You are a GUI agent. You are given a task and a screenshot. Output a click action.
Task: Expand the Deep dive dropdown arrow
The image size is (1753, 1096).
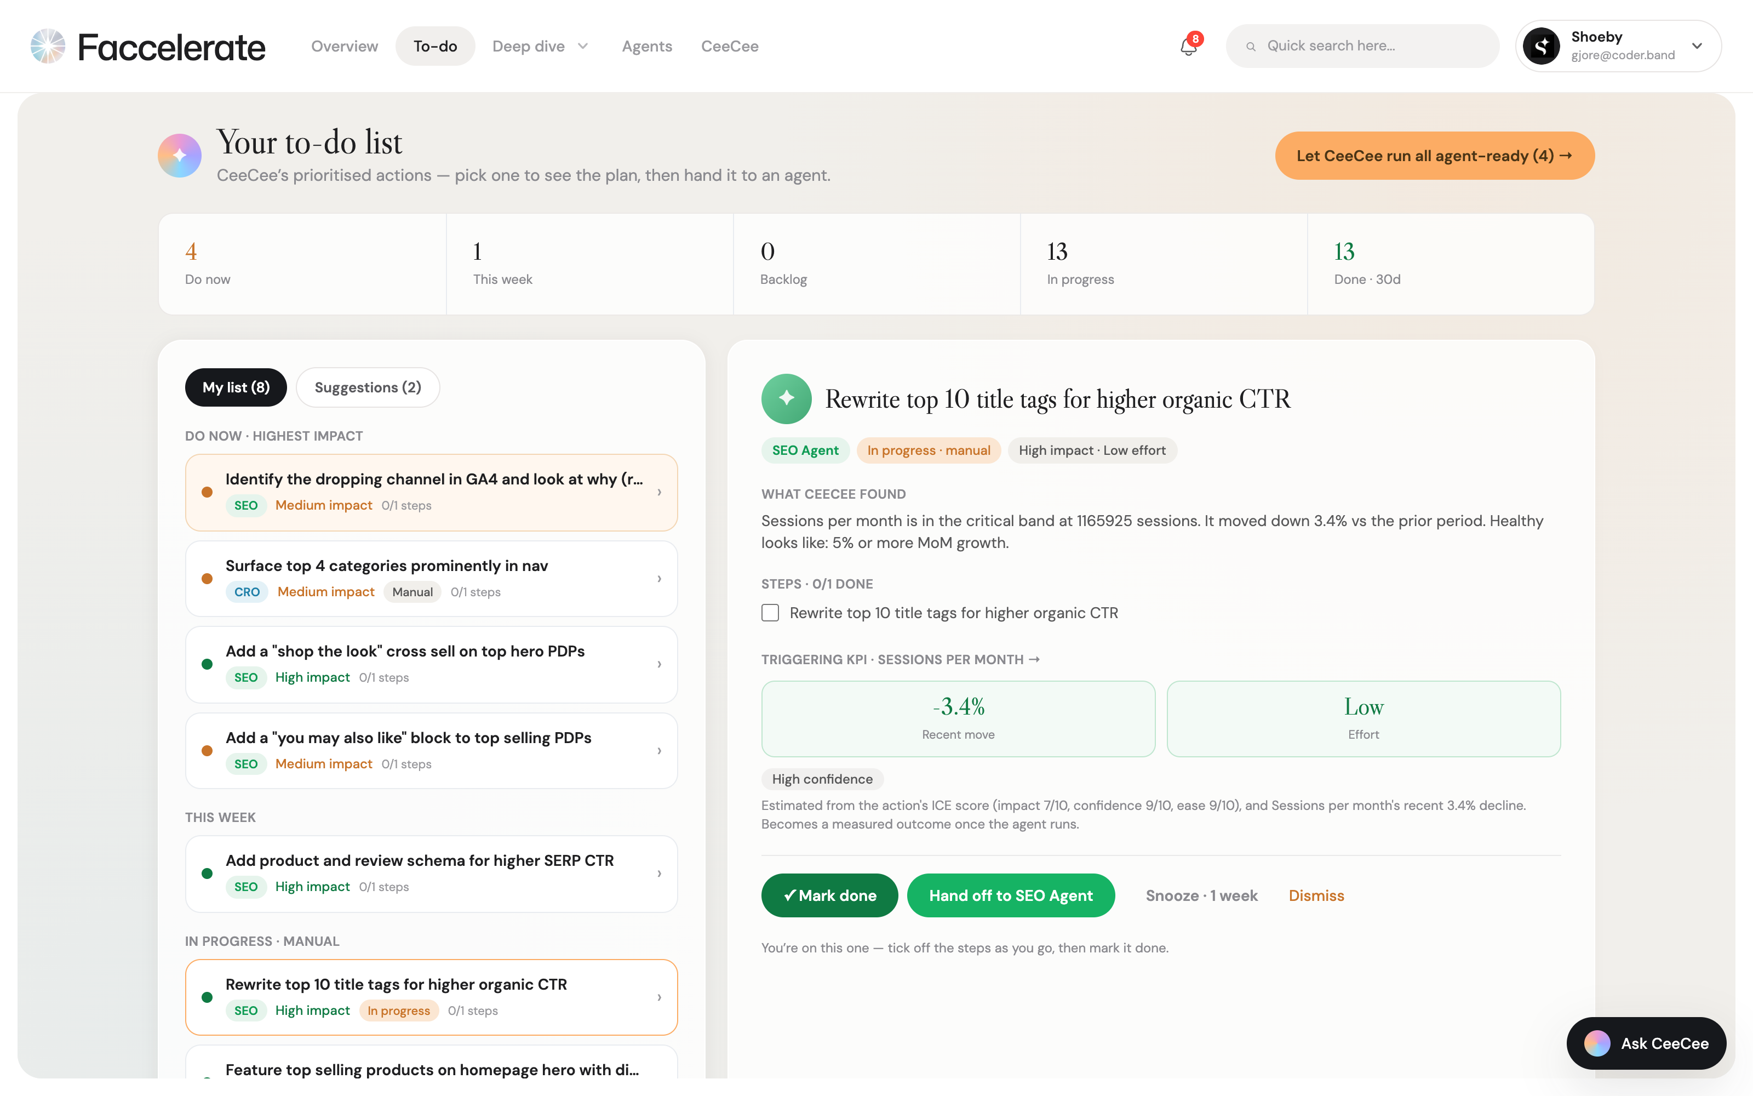coord(583,47)
